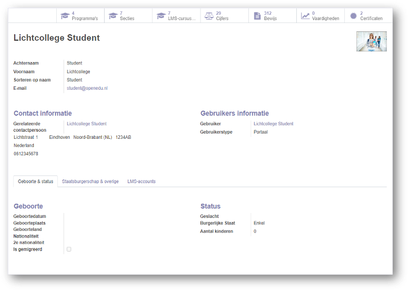Toggle the Is gemigreerd checkbox
This screenshot has height=290, width=408.
coord(69,249)
